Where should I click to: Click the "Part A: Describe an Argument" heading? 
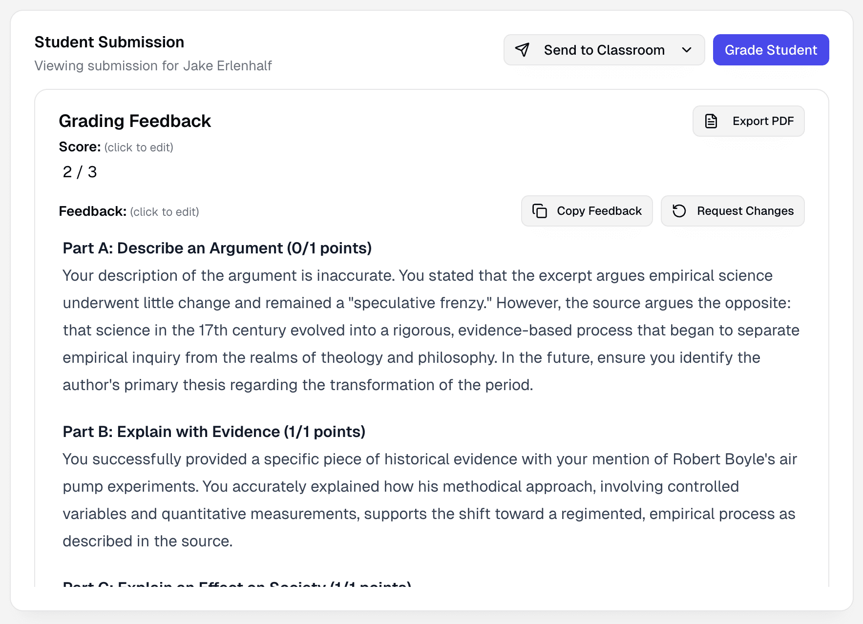pos(216,248)
